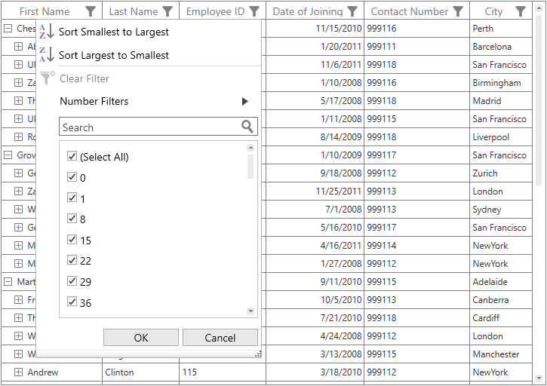Select the date cell 7/1/2008
Image resolution: width=547 pixels, height=386 pixels.
[315, 210]
